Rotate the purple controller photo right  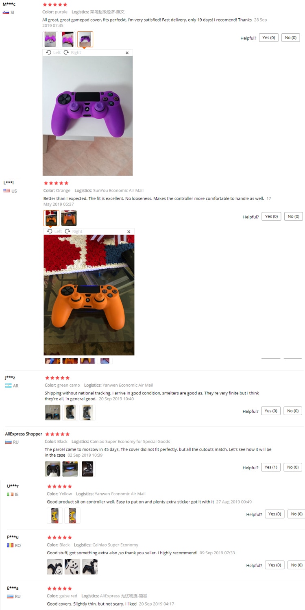(72, 52)
